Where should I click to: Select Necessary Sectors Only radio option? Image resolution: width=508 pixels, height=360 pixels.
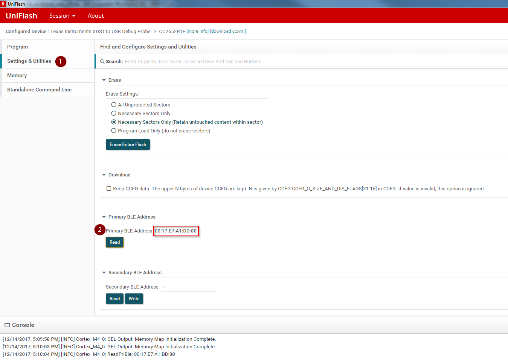point(114,114)
